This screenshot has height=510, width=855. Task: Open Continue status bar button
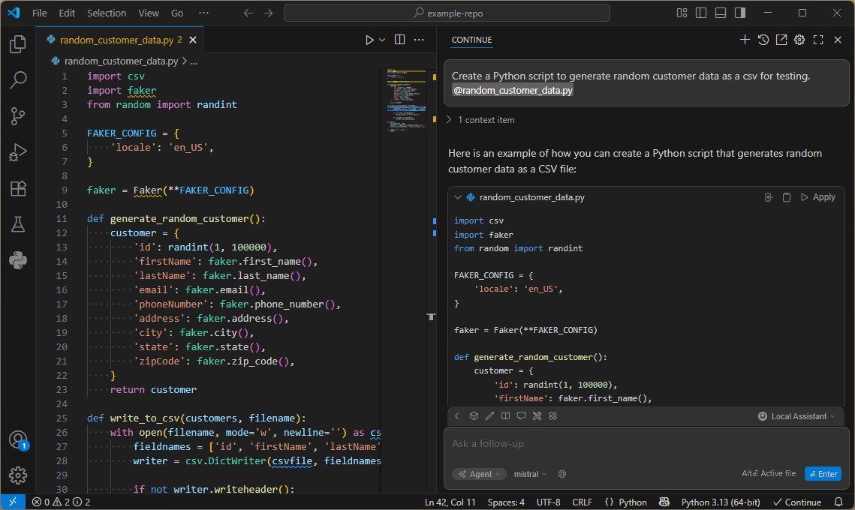pos(797,502)
